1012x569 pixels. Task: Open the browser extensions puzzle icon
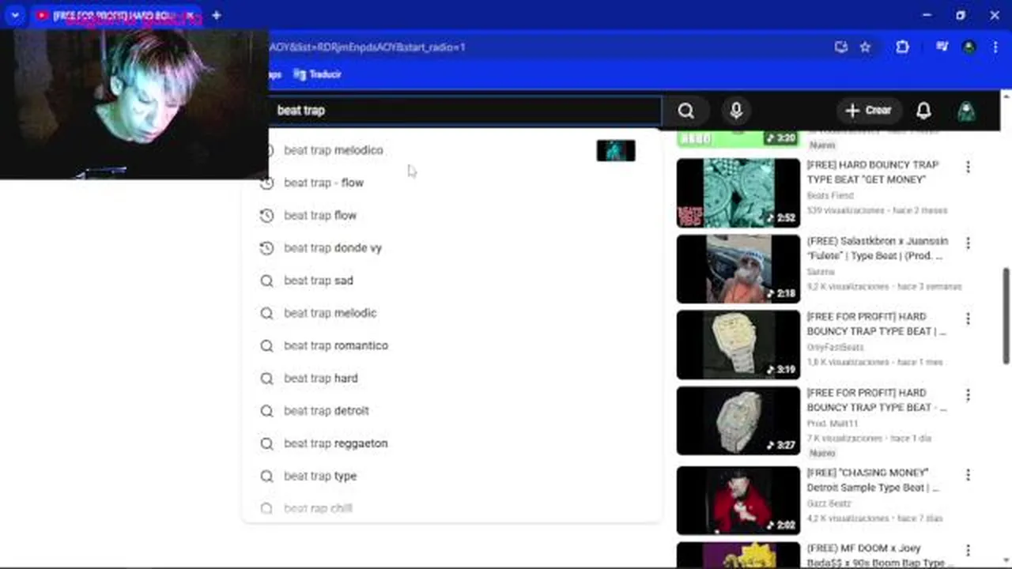click(902, 47)
